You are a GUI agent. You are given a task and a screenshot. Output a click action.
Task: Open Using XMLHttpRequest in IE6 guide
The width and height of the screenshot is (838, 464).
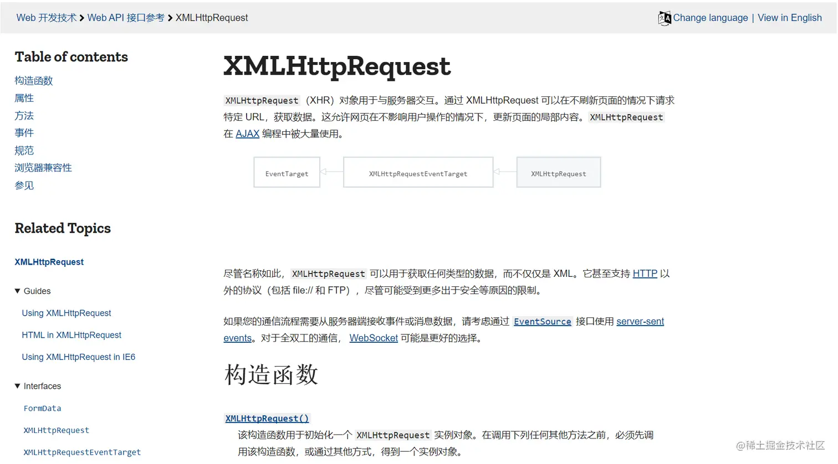coord(79,357)
